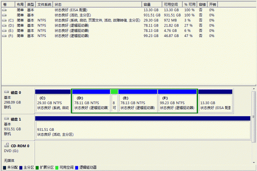The height and width of the screenshot is (171, 257).
Task: Click the 状态良好 (EISA 配置) status cell
Action: coord(71,10)
